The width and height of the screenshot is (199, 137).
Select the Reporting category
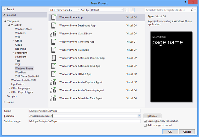coord(21,49)
